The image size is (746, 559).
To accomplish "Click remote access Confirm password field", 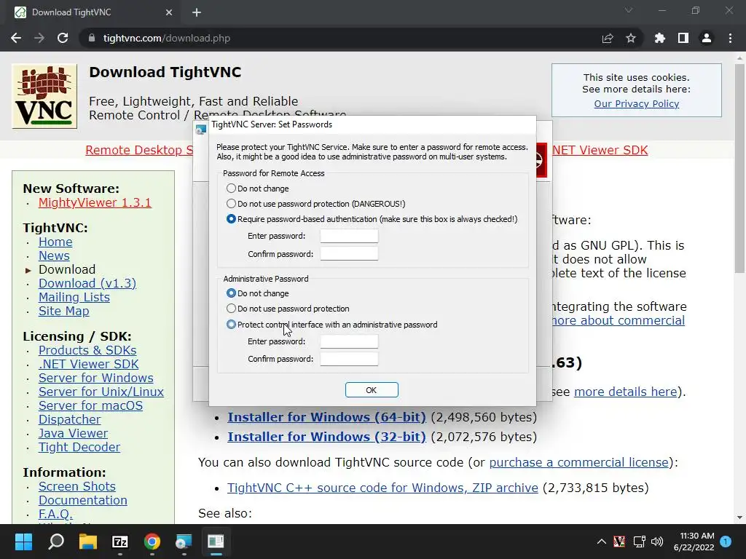I will pos(349,254).
